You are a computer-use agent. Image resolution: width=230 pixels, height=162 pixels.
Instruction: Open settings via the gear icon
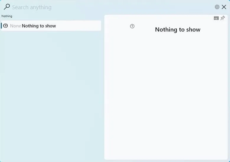click(x=217, y=7)
